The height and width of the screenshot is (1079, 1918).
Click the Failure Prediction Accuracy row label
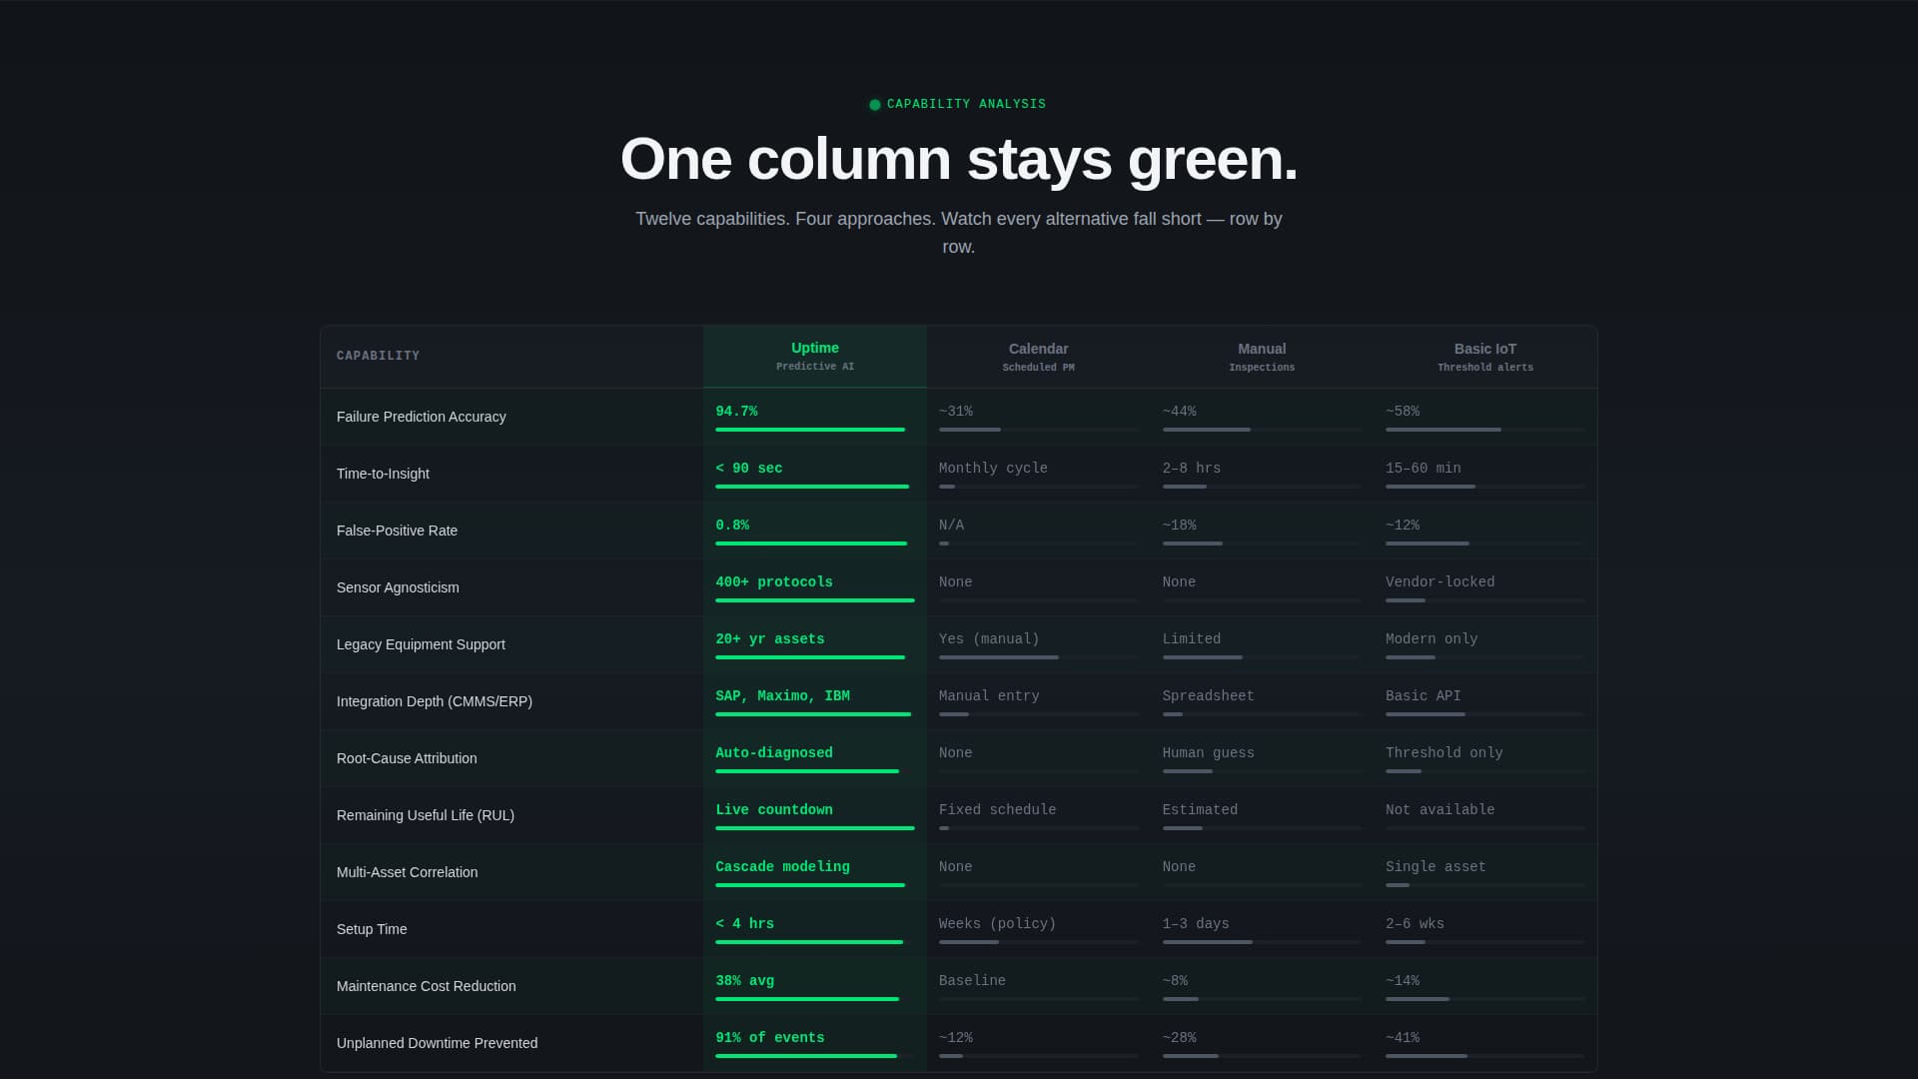point(421,417)
